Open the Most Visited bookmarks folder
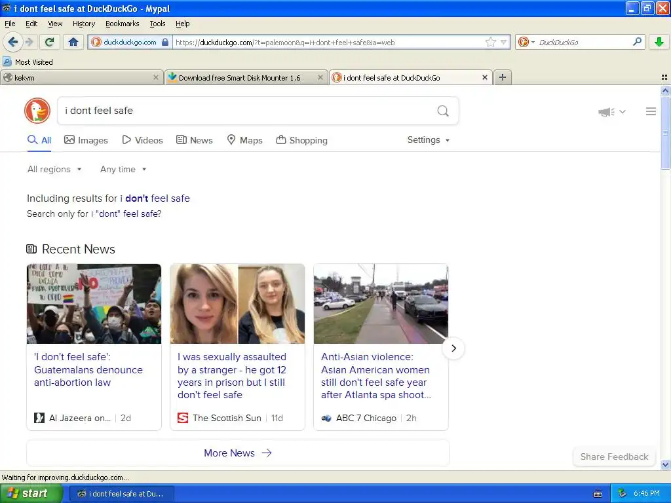The image size is (671, 503). point(28,62)
